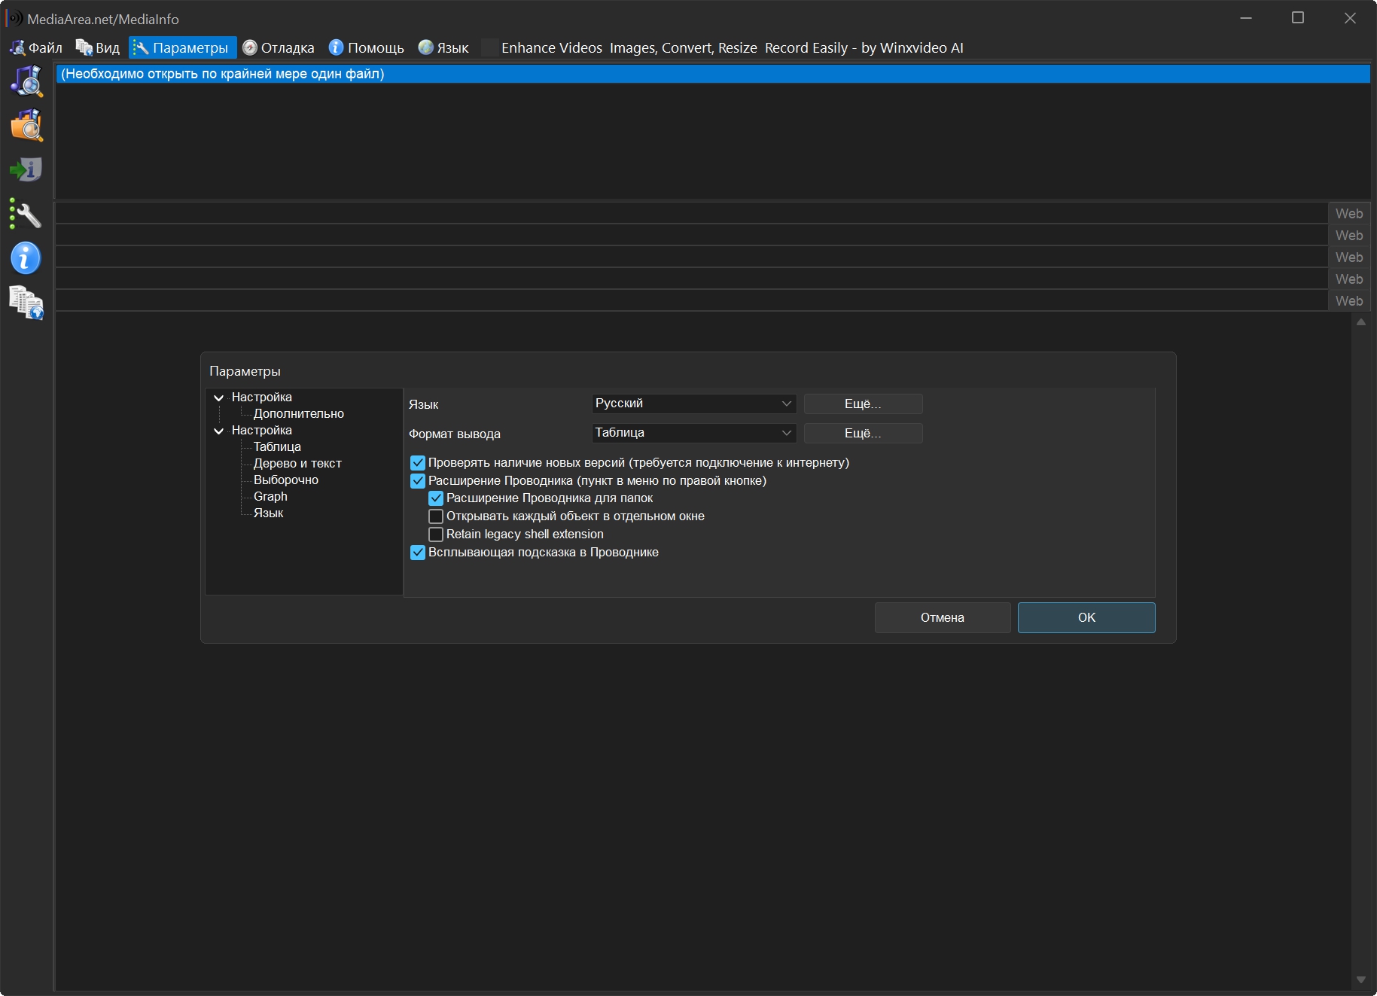
Task: Open the Язык dropdown showing Русский
Action: pyautogui.click(x=693, y=404)
